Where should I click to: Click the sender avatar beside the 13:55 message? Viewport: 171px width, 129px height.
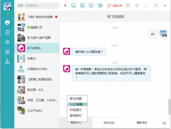(x=67, y=51)
